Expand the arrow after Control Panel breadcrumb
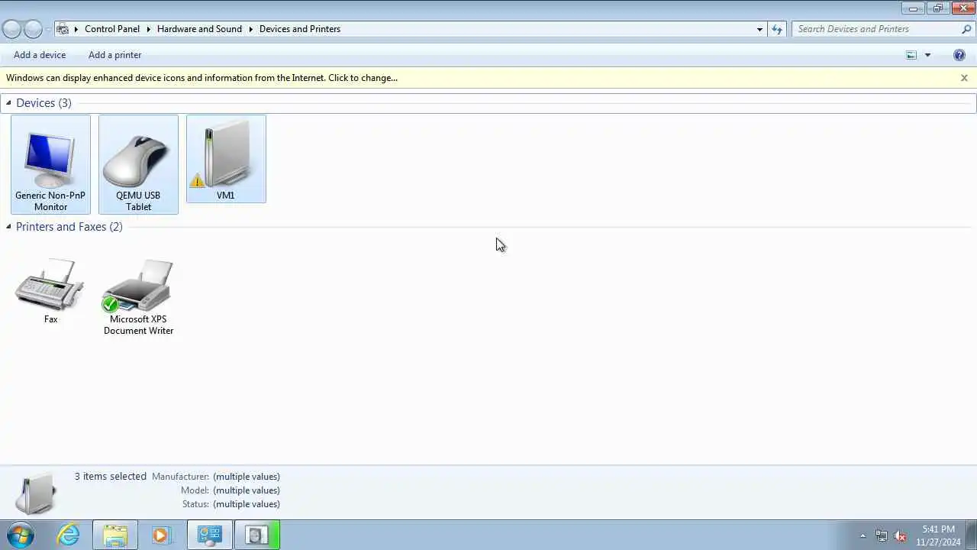The image size is (977, 550). (148, 29)
